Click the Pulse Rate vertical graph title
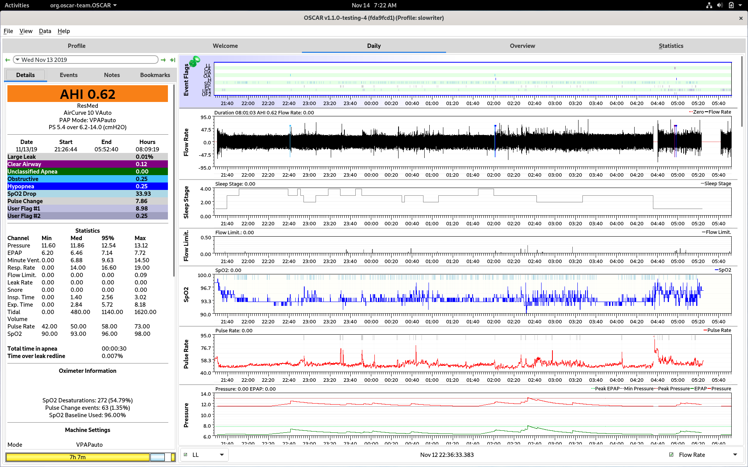The height and width of the screenshot is (467, 748). coord(186,354)
